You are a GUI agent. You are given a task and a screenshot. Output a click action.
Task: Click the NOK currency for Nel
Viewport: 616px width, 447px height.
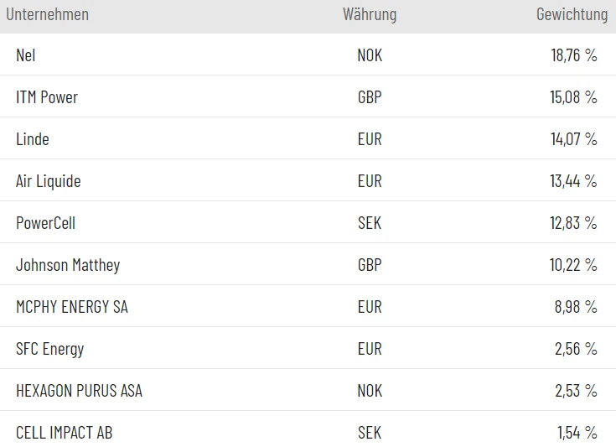tap(370, 55)
